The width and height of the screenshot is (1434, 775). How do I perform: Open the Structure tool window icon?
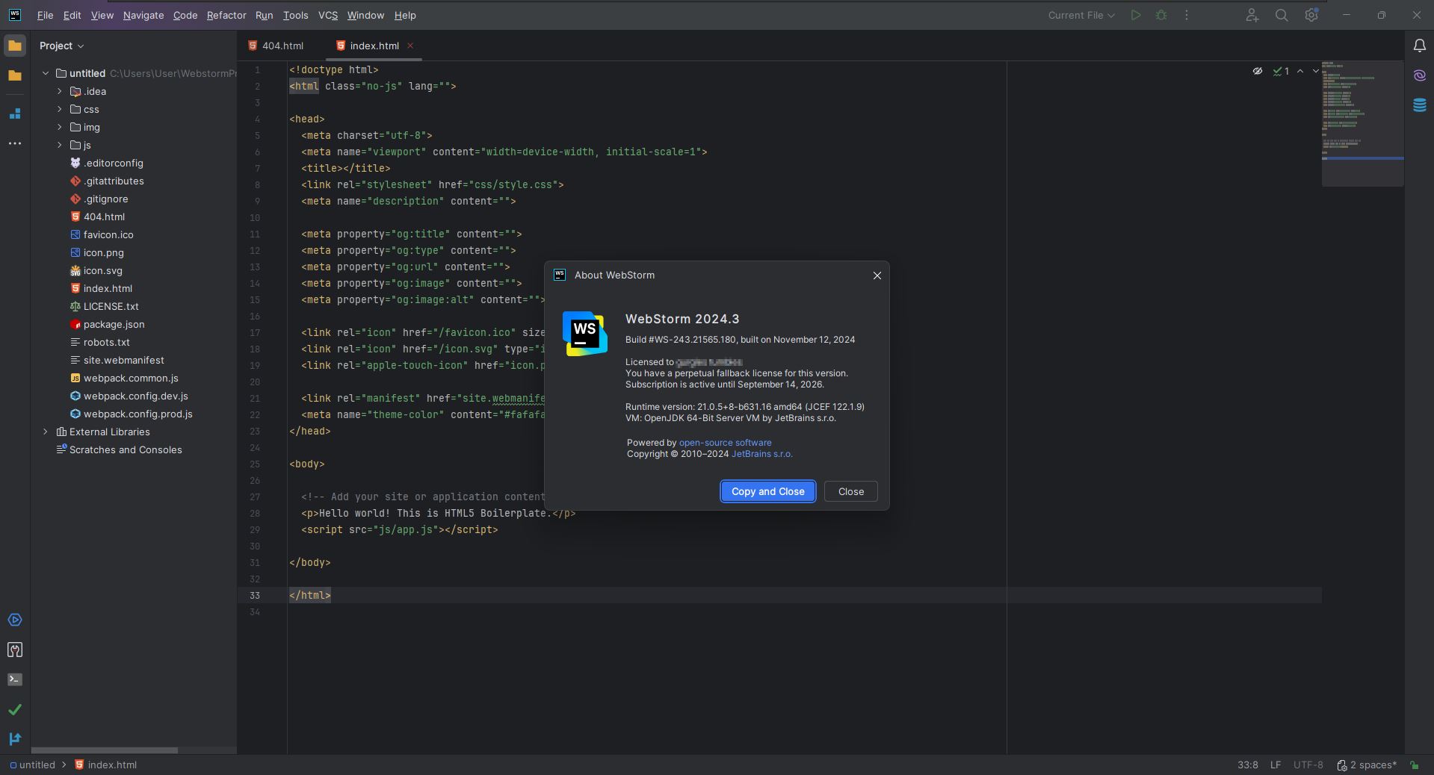(14, 113)
